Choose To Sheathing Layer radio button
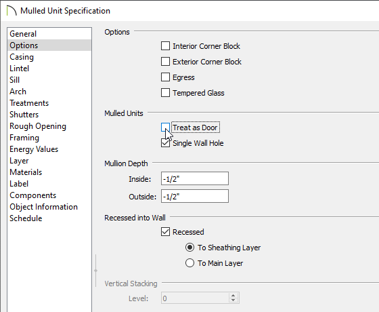This screenshot has width=379, height=312. (x=189, y=248)
